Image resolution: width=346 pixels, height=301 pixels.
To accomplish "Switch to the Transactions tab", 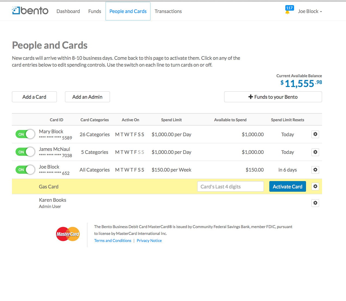I will coord(168,11).
